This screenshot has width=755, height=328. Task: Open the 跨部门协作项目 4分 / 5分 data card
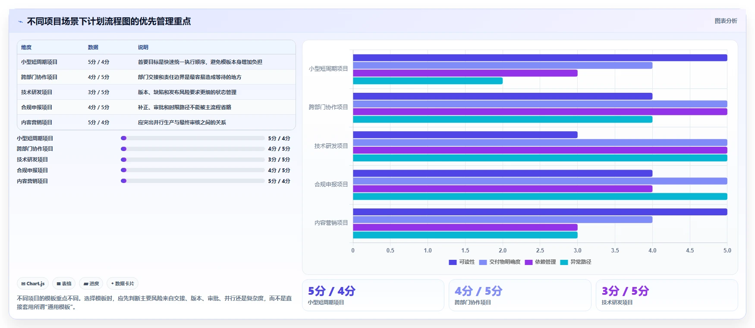tap(520, 295)
